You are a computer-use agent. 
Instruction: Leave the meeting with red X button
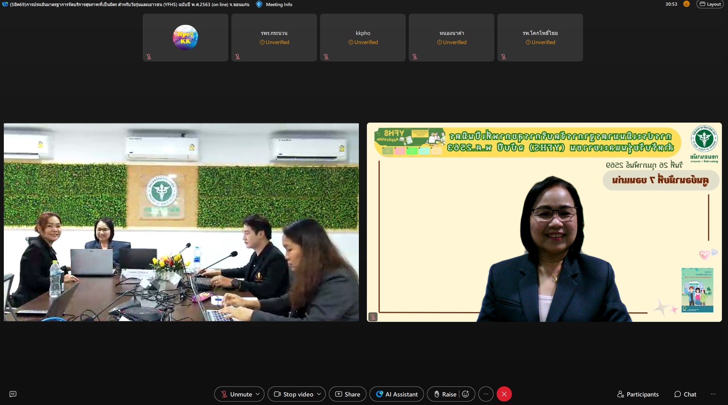point(504,394)
